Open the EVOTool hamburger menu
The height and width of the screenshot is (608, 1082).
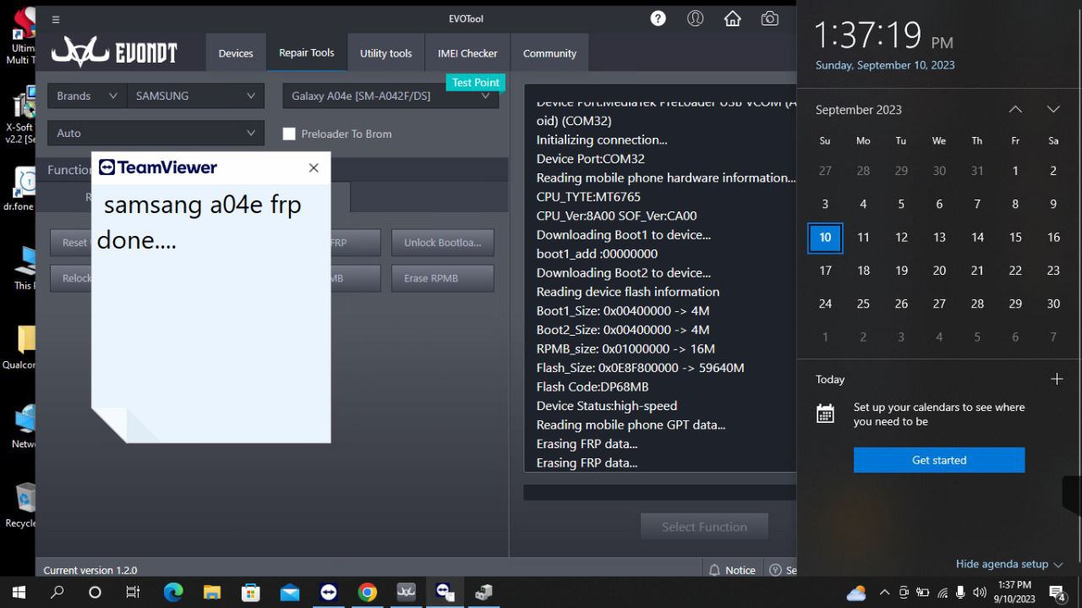click(56, 19)
